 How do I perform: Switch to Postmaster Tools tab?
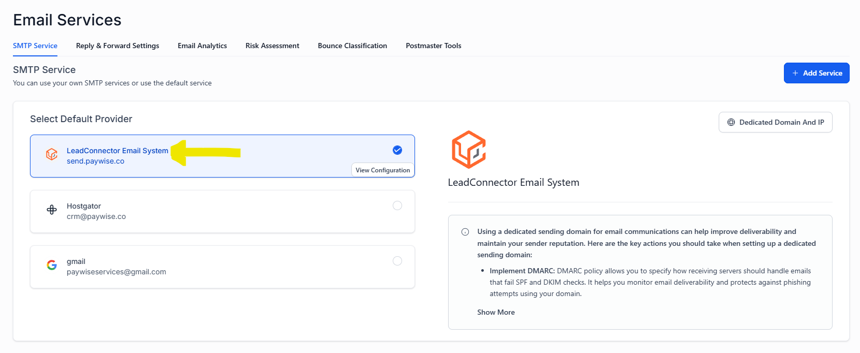coord(434,46)
